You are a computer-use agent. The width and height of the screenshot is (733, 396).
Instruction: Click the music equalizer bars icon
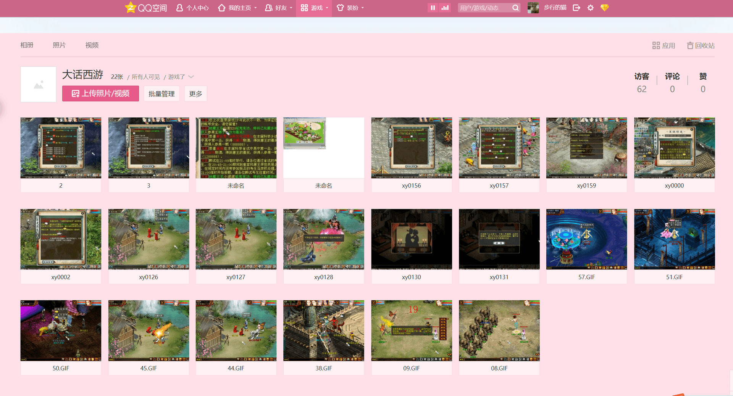point(445,8)
